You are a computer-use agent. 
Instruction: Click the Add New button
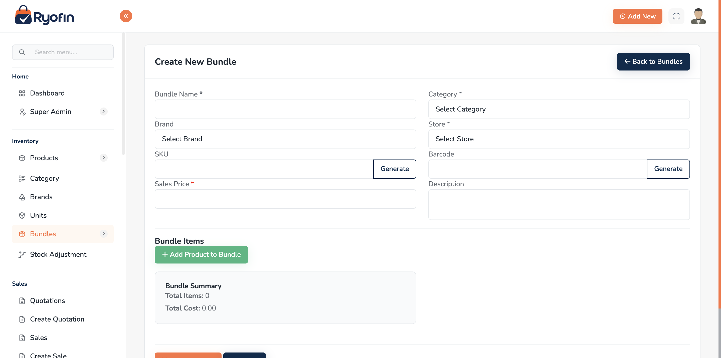(637, 16)
